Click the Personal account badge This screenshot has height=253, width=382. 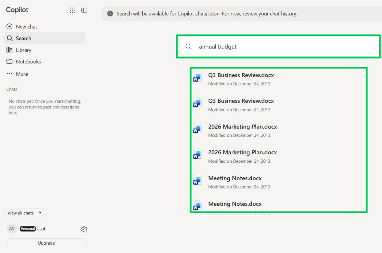tap(28, 229)
